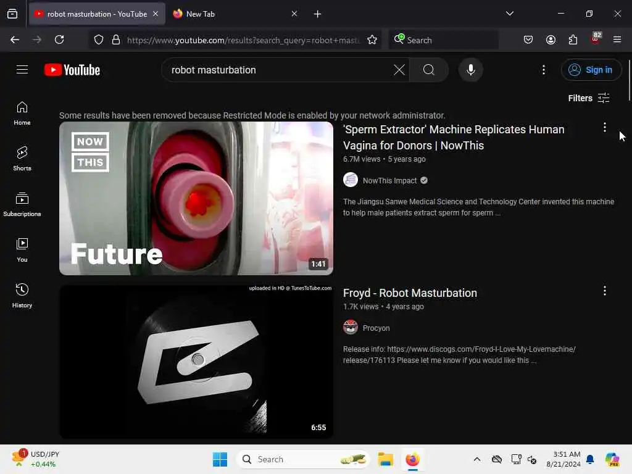632x474 pixels.
Task: Close the YouTube tab
Action: [x=156, y=14]
